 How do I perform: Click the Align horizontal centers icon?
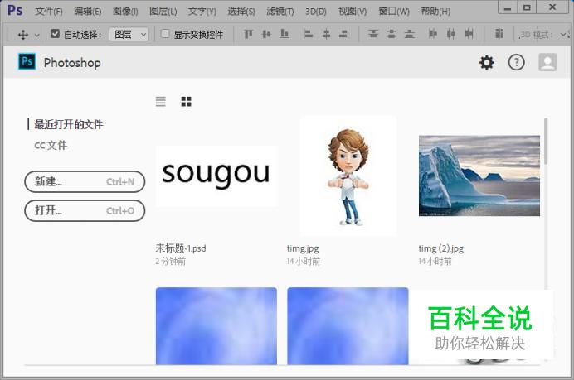coord(326,34)
